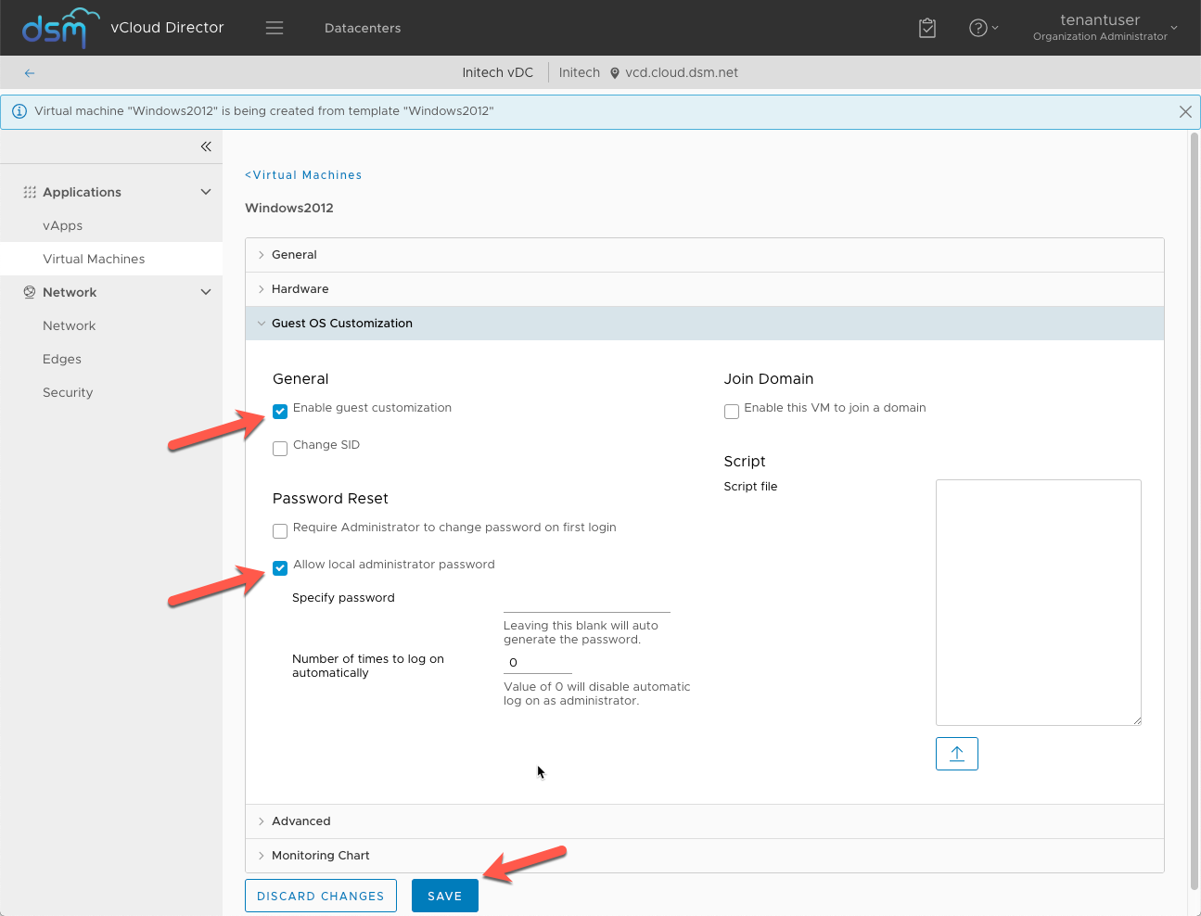Check Require Administrator to change password
This screenshot has height=916, width=1201.
coord(280,531)
